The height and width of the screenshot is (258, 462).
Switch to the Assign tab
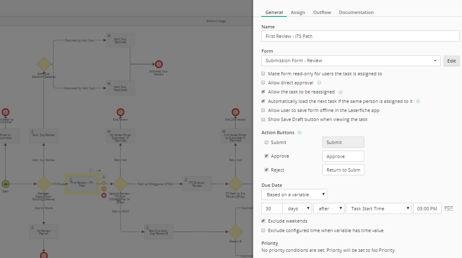[x=298, y=12]
